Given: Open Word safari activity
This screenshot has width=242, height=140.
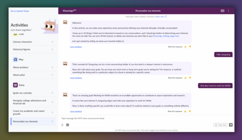Looking at the screenshot, I should 33,75.
